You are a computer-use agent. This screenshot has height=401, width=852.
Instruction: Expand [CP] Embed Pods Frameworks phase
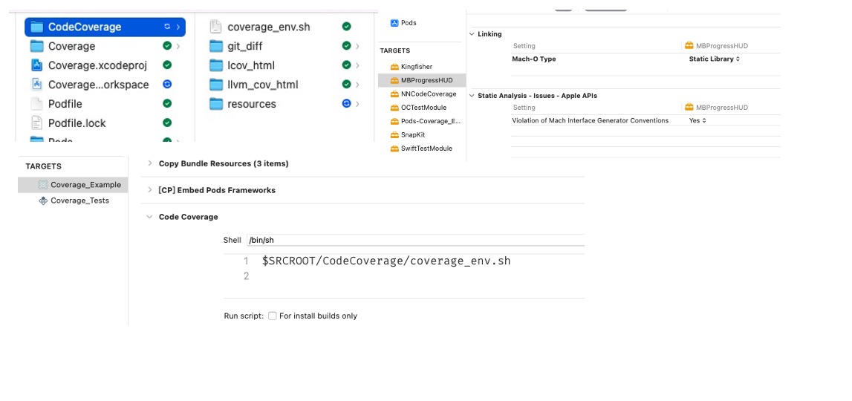tap(150, 190)
